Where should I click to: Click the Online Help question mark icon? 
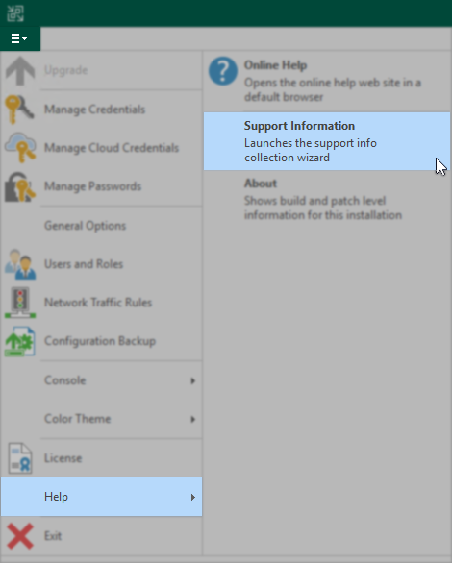[223, 71]
